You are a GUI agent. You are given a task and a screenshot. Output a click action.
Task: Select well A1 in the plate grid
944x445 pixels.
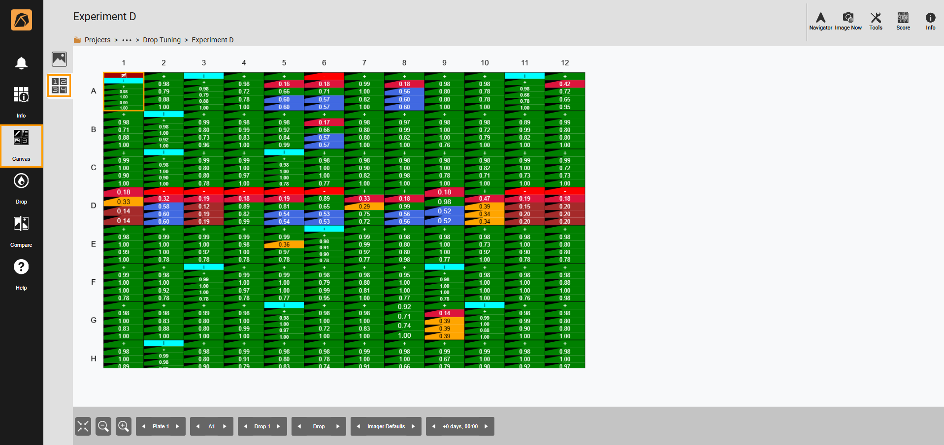[124, 92]
